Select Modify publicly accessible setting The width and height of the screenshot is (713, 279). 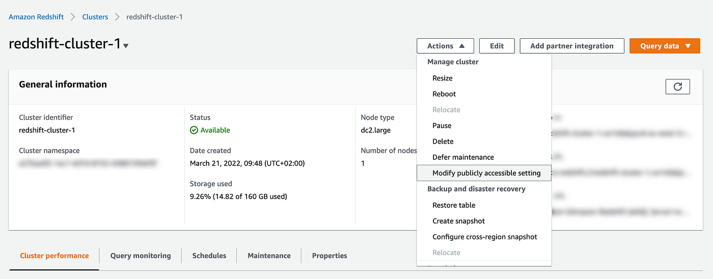coord(486,173)
